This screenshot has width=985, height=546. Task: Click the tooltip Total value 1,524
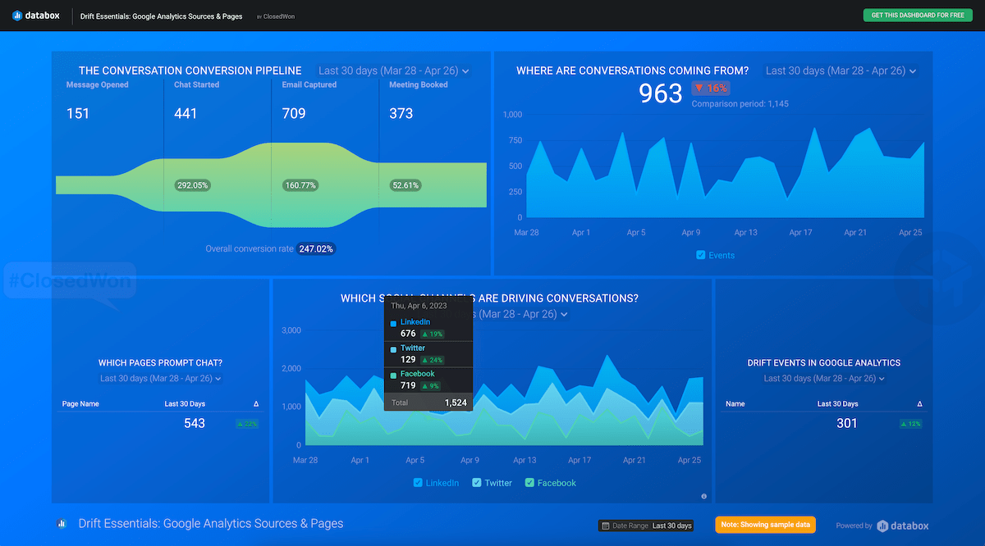click(456, 403)
